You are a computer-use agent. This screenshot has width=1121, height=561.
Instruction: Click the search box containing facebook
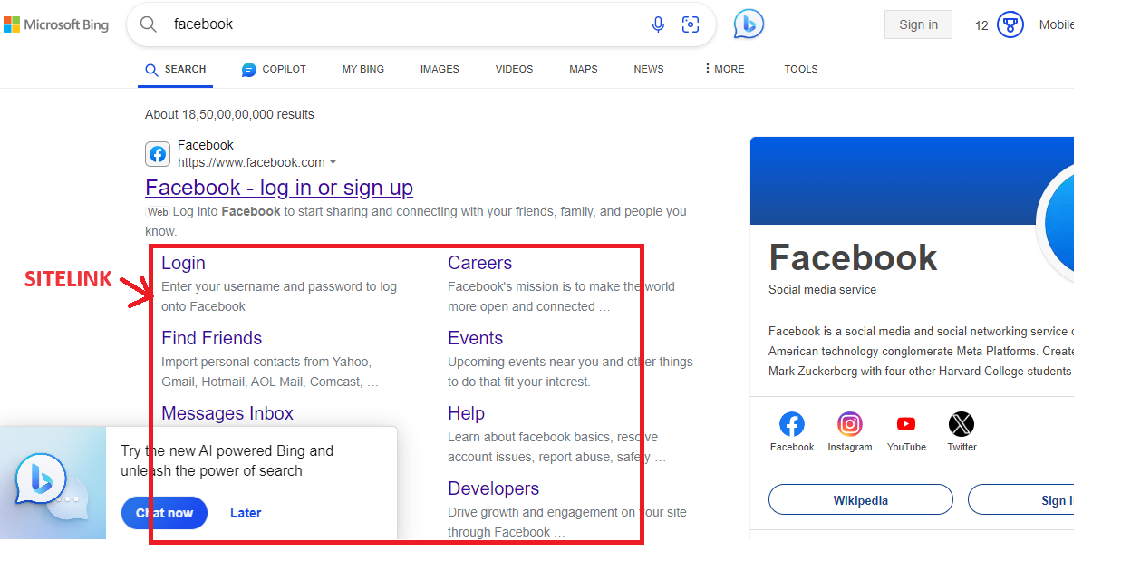(399, 24)
